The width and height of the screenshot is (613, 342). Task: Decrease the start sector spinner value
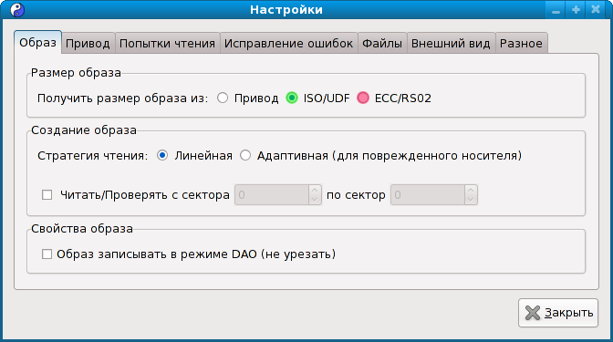315,200
